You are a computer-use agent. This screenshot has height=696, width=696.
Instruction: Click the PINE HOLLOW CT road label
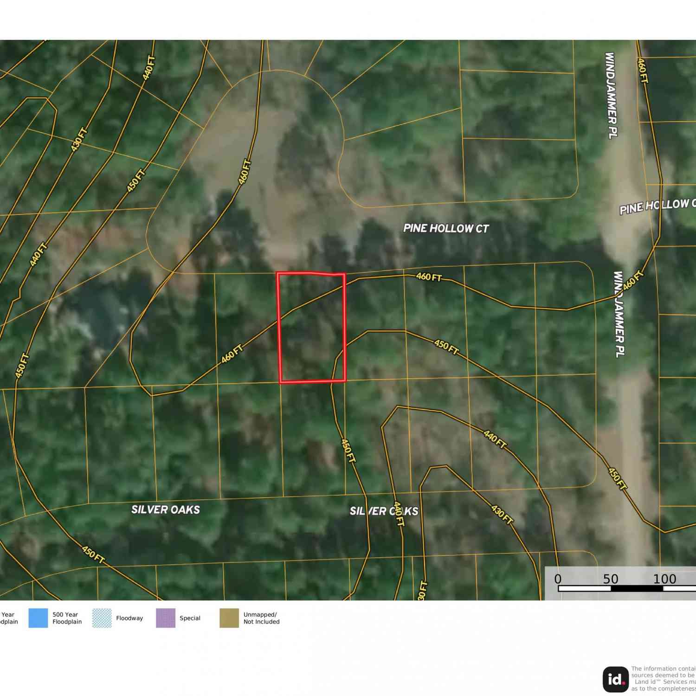(x=446, y=228)
